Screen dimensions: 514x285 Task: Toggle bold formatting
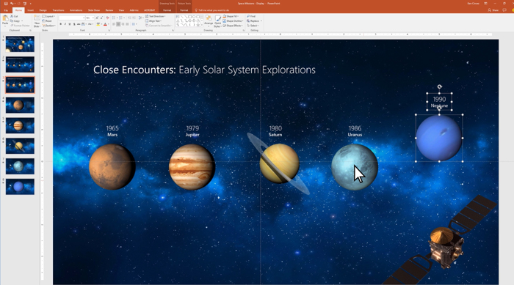[61, 24]
